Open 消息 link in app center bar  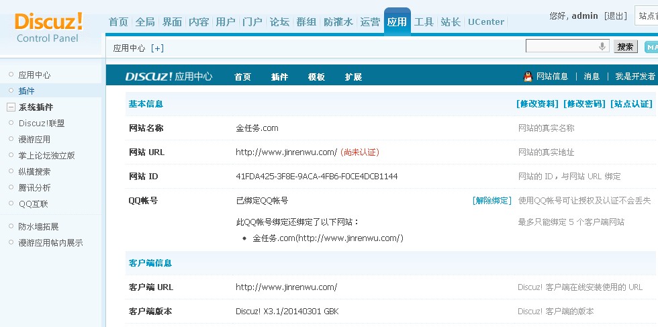[592, 77]
